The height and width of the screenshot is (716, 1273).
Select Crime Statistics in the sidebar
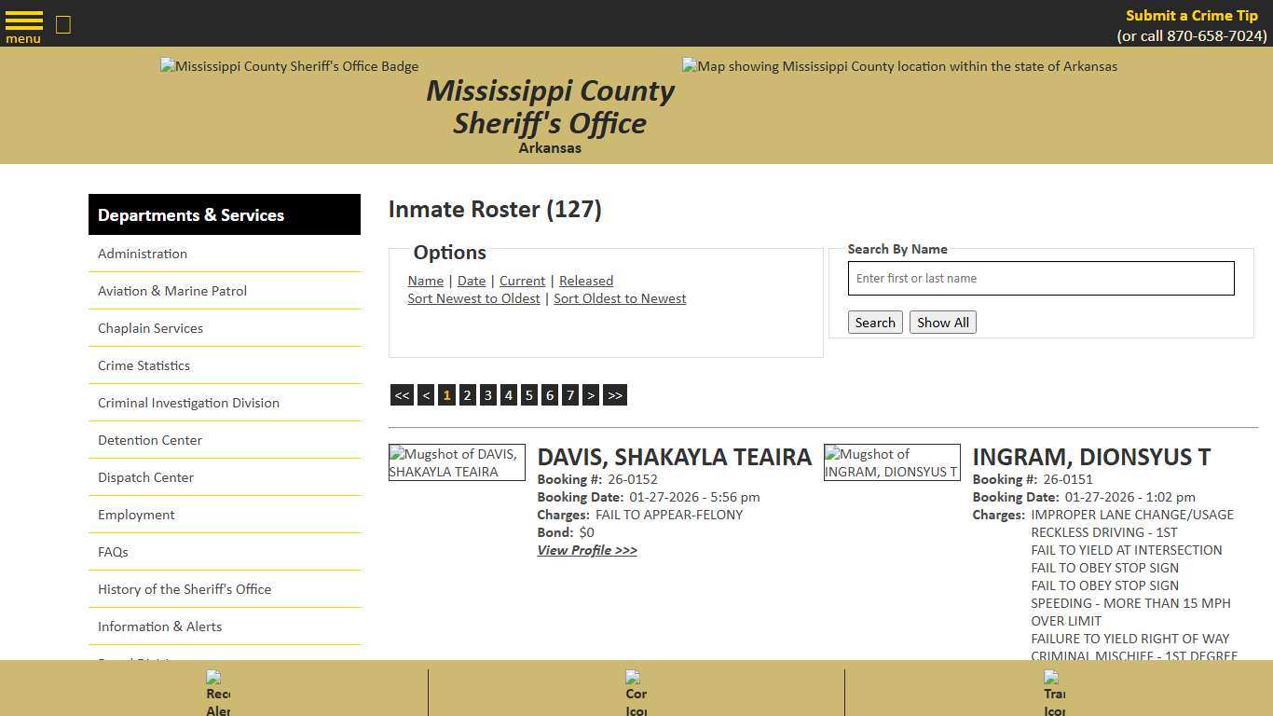click(144, 365)
